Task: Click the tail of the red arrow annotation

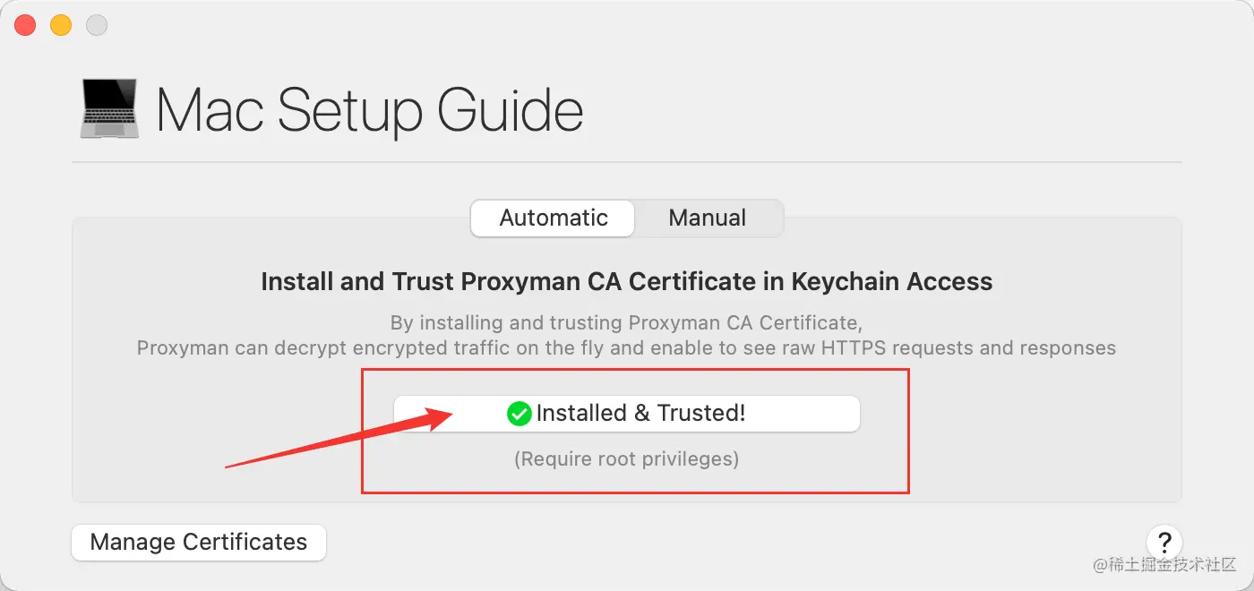Action: click(231, 465)
